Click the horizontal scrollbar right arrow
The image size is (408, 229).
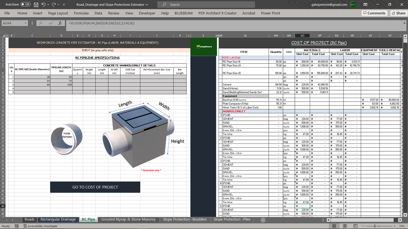pyautogui.click(x=401, y=220)
